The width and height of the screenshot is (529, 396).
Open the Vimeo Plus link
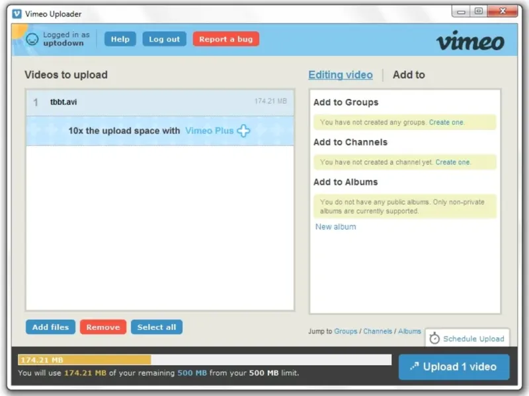tap(209, 131)
